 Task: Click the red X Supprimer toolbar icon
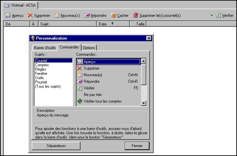(30, 16)
